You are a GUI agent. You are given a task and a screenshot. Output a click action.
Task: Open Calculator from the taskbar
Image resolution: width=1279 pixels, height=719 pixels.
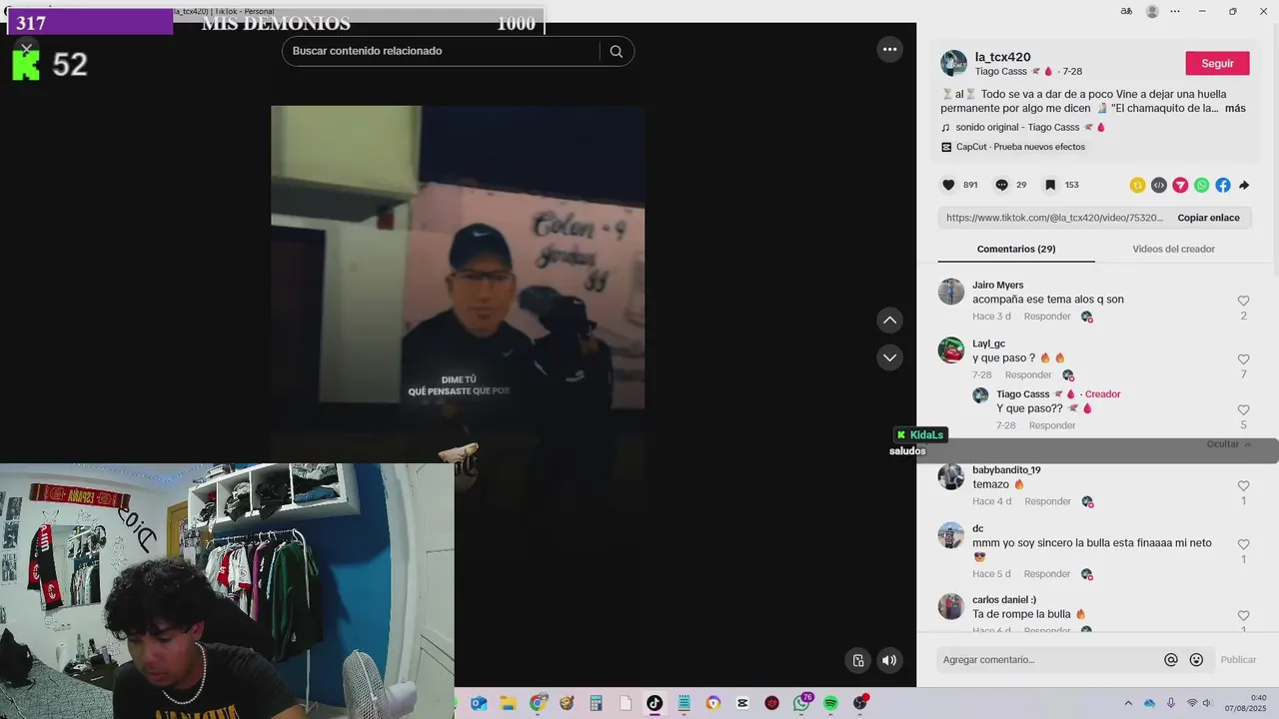[x=596, y=703]
